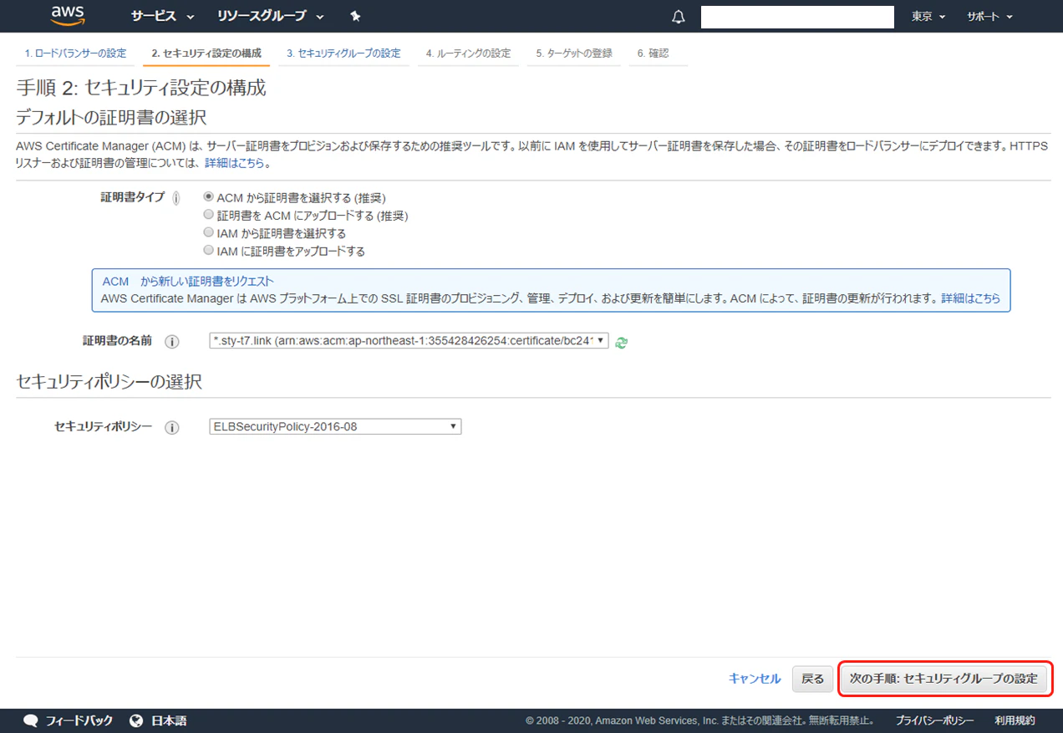Screen dimensions: 1063x733
Task: Click the セキュリティポリシーの選択 heading
Action: click(x=109, y=382)
